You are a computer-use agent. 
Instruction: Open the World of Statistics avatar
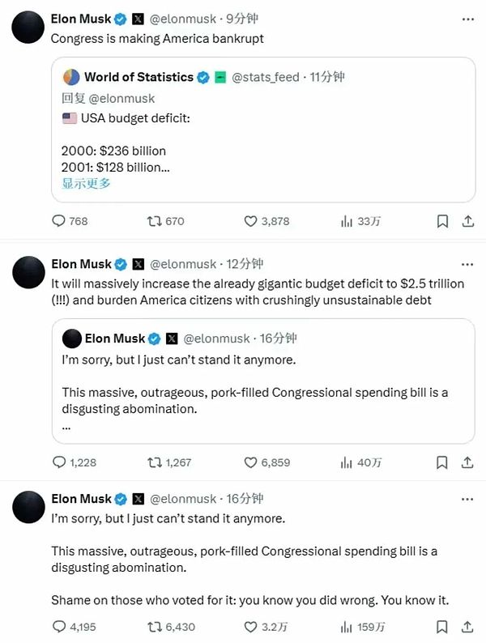tap(71, 78)
